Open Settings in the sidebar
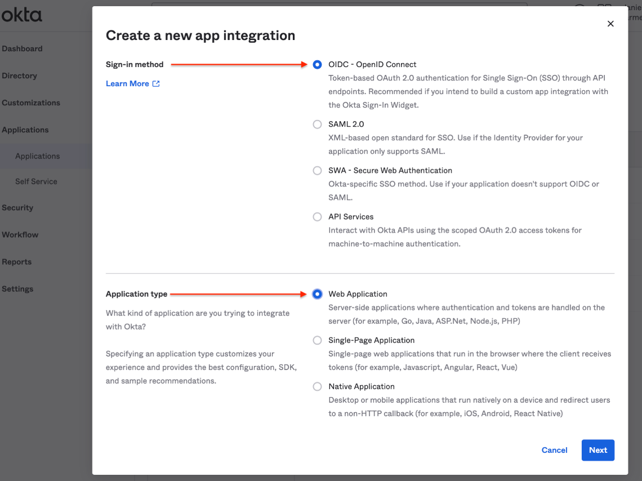Image resolution: width=642 pixels, height=481 pixels. (x=17, y=289)
